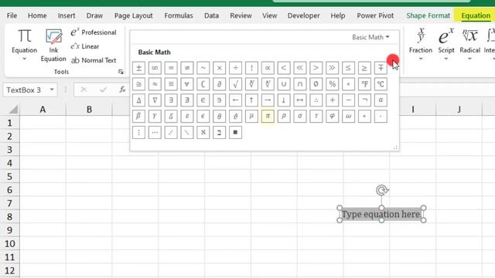Insert the highlighted pi symbol
495x278 pixels.
268,117
